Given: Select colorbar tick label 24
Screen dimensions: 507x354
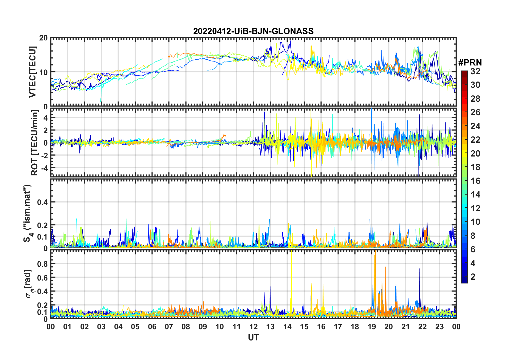Looking at the screenshot, I should [x=475, y=126].
